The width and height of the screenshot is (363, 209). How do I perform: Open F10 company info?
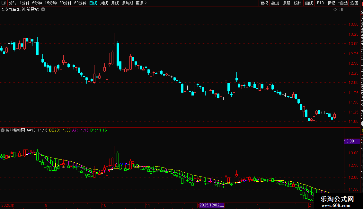320,3
